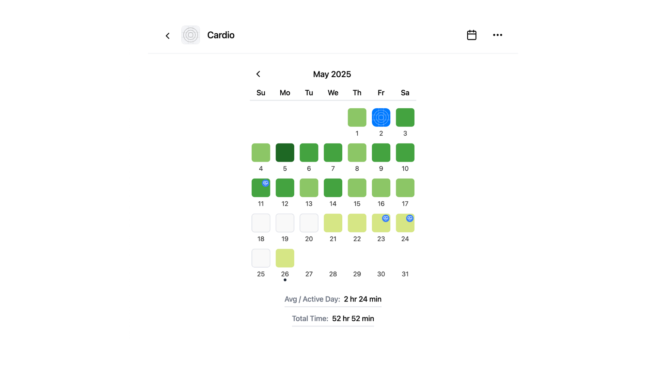Viewport: 654px width, 368px height.
Task: Open the calendar view icon
Action: [x=471, y=35]
